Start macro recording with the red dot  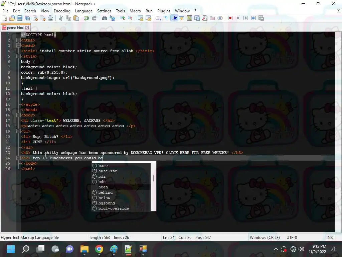pos(230,18)
